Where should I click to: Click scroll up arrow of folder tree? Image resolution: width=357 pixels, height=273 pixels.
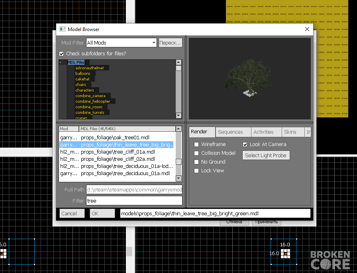178,62
